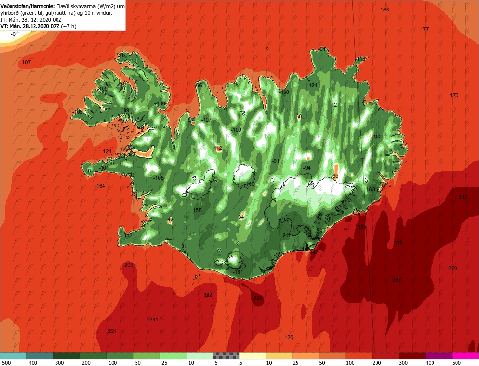The height and width of the screenshot is (366, 479).
Task: Click the land value -163 in the east
Action: click(370, 189)
